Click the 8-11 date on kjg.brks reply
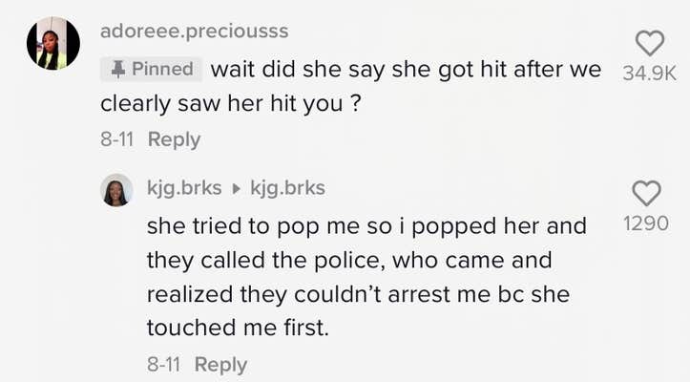The height and width of the screenshot is (382, 690). 163,364
